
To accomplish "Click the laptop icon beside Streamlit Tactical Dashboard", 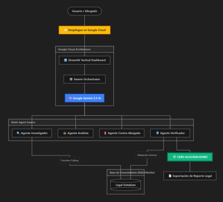I will (x=65, y=60).
